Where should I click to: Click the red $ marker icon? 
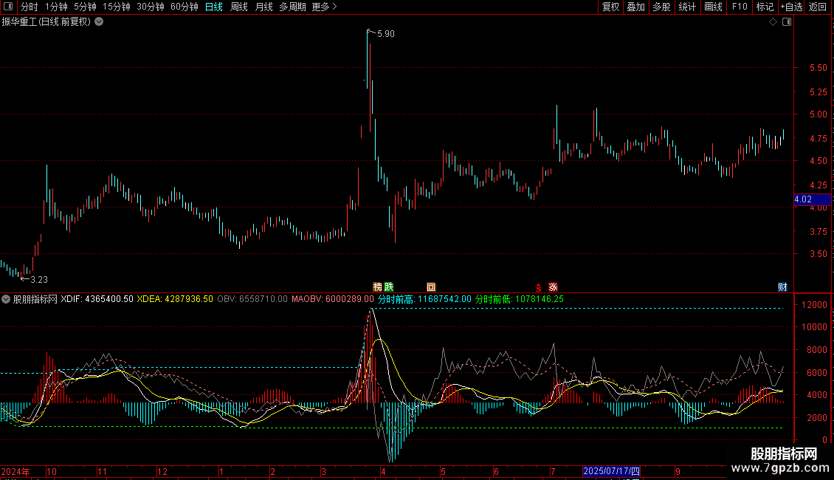tap(540, 287)
